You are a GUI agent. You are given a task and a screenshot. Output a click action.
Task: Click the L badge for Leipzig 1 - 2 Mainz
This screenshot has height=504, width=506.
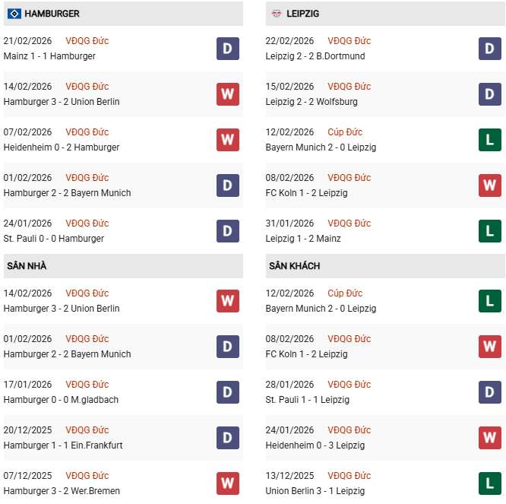[x=490, y=231]
